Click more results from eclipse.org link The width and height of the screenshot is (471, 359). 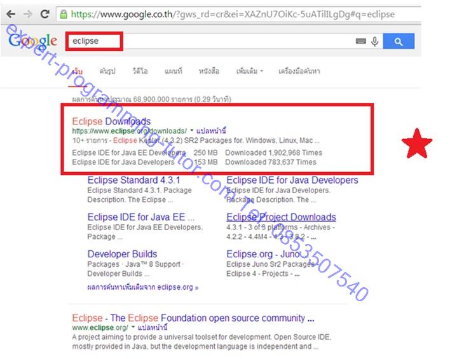point(143,287)
